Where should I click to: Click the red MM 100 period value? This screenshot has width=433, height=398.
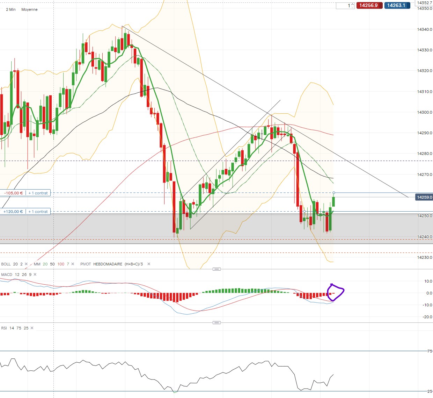61,264
